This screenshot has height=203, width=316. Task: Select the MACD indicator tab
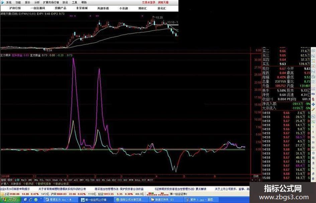point(24,180)
